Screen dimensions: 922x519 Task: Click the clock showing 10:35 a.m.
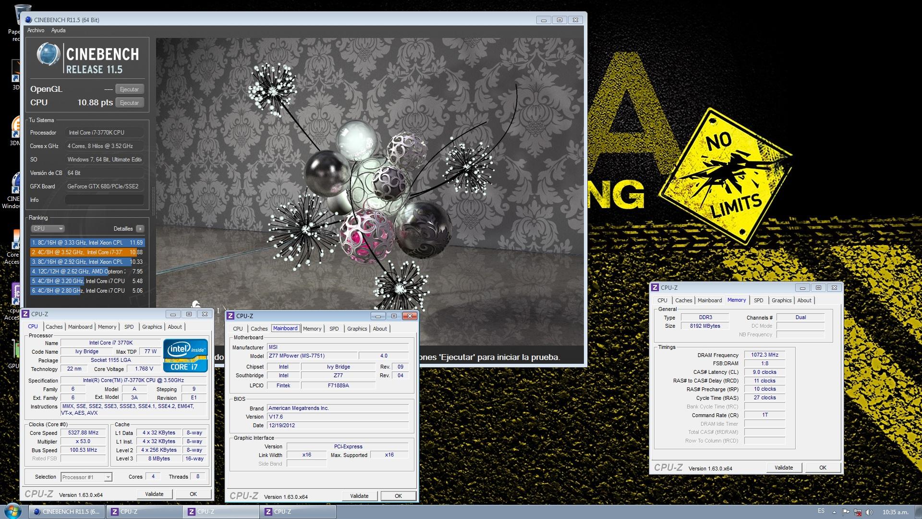tap(895, 512)
